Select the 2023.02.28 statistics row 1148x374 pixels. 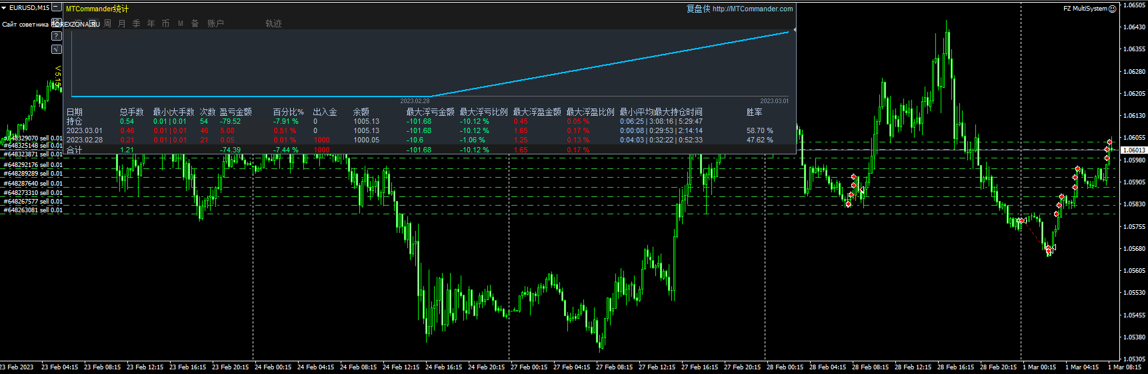pos(431,140)
